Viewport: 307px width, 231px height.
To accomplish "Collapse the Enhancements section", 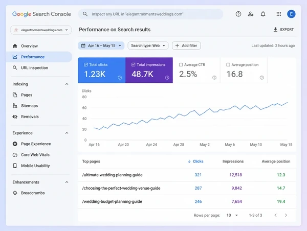I will [x=67, y=182].
